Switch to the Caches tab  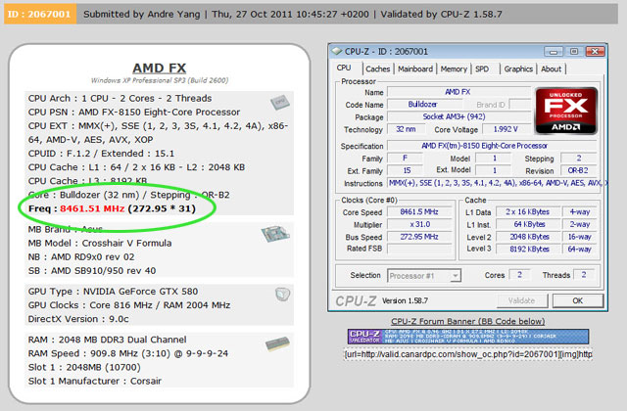(377, 69)
